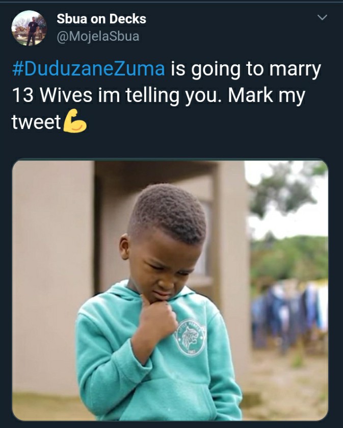
Task: Open the #DuduzaneZuma hashtag link
Action: pyautogui.click(x=89, y=69)
